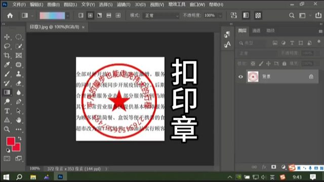
Task: Select the Shape tool
Action: coord(7,120)
